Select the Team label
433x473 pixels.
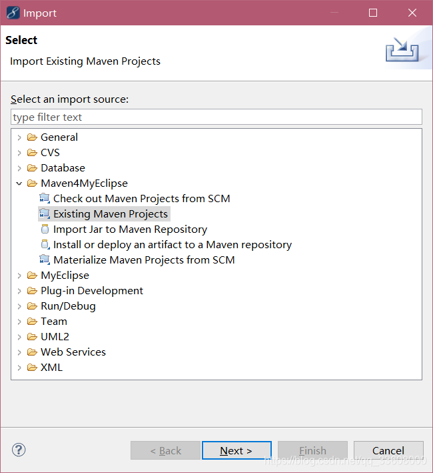pyautogui.click(x=54, y=322)
